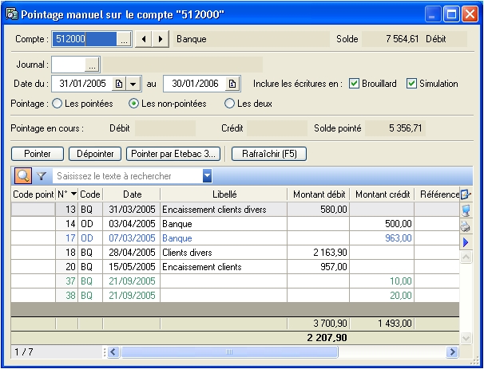Click the Date column header
The image size is (484, 369).
[132, 194]
